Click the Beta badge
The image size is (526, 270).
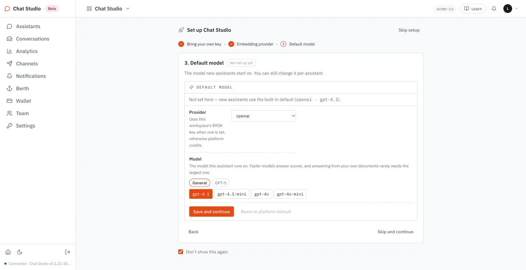tap(52, 8)
